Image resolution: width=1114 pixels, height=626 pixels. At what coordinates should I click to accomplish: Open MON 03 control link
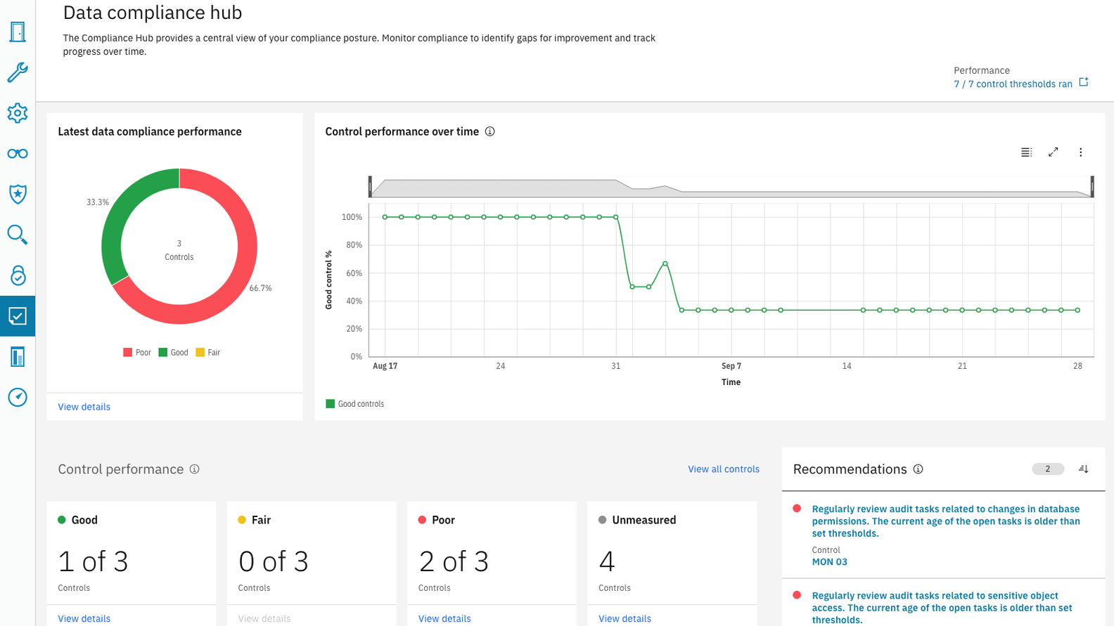point(830,562)
